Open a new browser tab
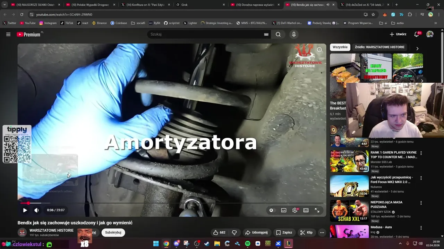 (x=396, y=5)
